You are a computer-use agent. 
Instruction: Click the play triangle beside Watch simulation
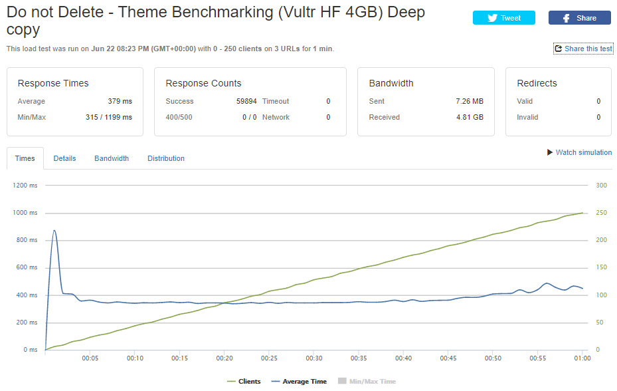coord(550,152)
